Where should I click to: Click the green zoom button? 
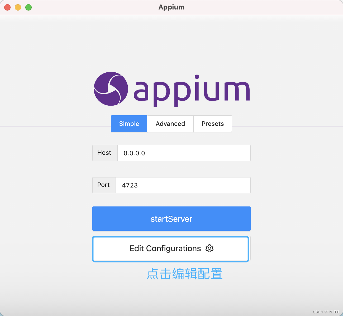[x=28, y=7]
